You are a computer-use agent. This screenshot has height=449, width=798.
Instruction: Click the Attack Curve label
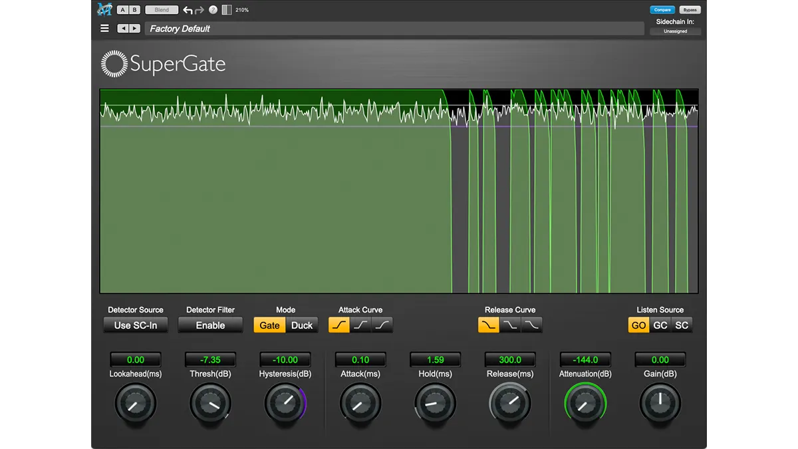[x=360, y=310]
